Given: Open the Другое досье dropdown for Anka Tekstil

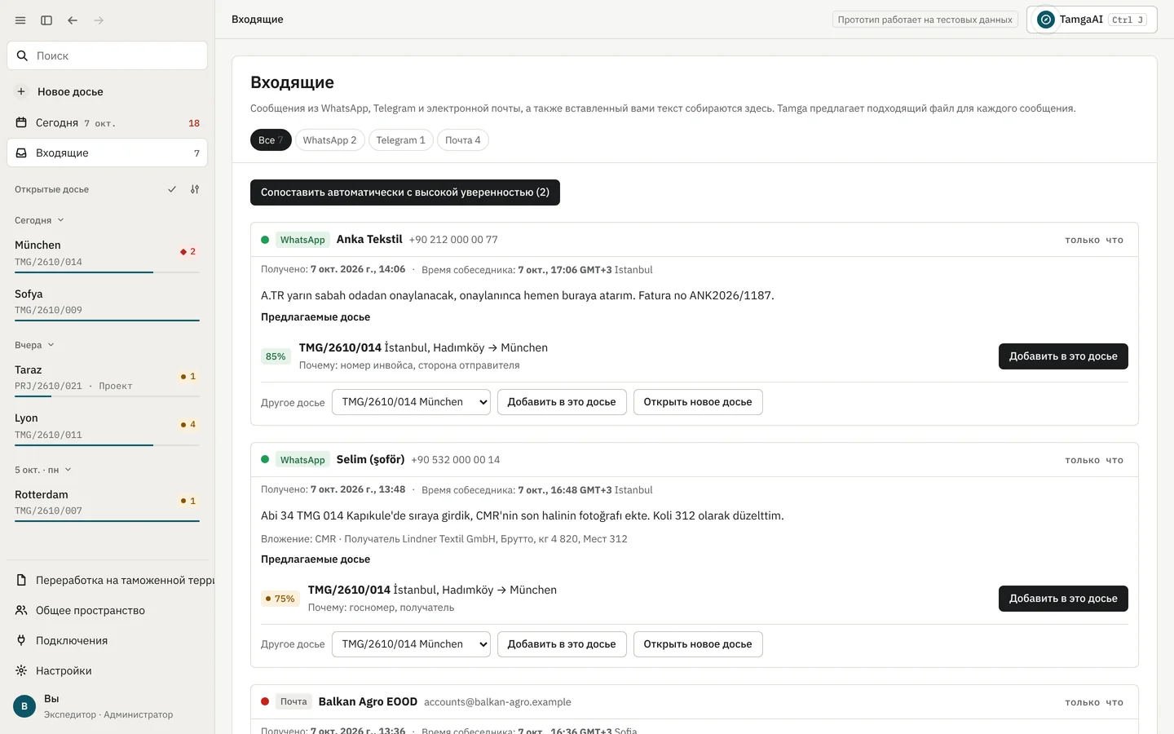Looking at the screenshot, I should (x=411, y=402).
